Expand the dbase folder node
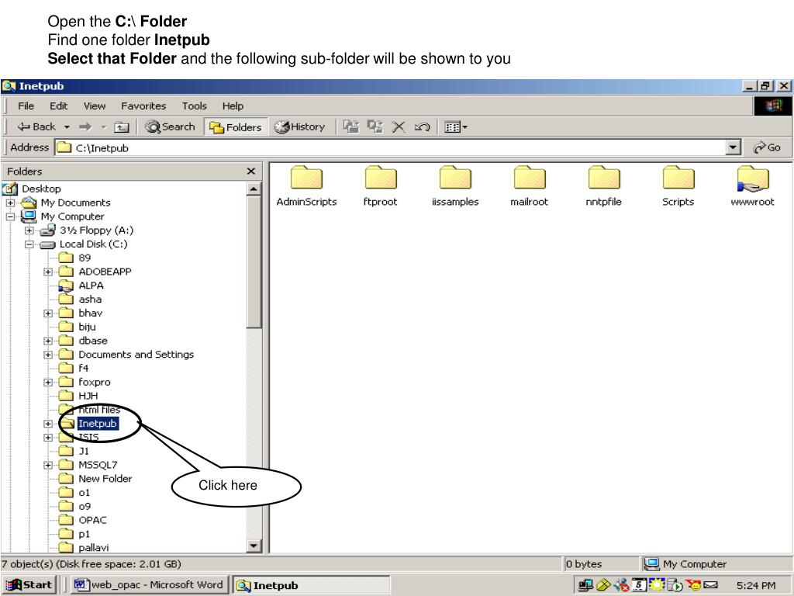 point(48,341)
